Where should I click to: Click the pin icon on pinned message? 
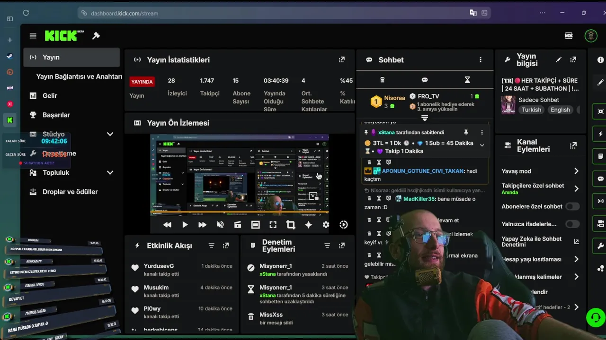point(466,133)
